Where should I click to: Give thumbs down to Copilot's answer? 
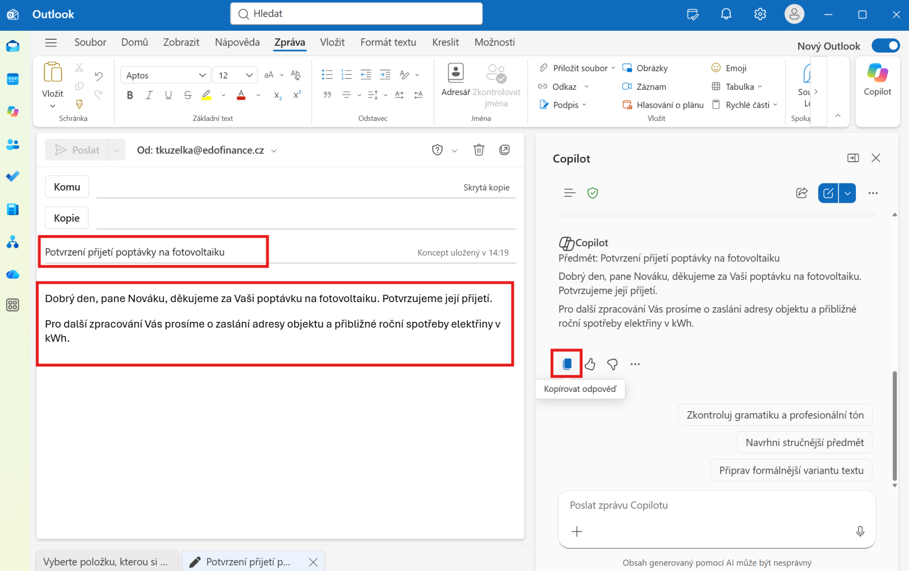point(613,364)
